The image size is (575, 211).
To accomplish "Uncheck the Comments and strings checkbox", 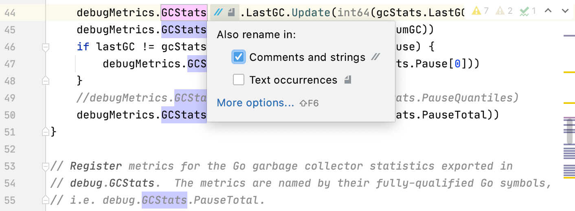I will pos(239,57).
